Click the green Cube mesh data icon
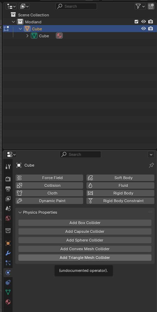The image size is (157, 312). pyautogui.click(x=34, y=36)
